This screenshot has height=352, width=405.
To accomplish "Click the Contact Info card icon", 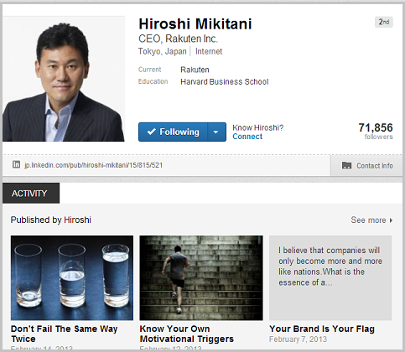I will coord(346,165).
